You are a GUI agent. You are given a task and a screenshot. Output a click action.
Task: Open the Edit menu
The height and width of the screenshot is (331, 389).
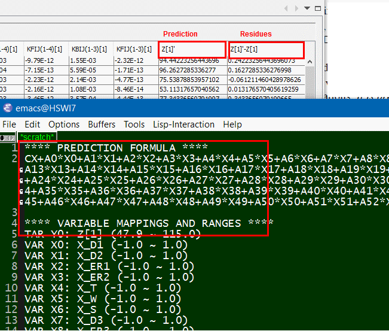click(x=32, y=124)
